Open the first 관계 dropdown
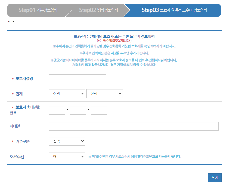The width and height of the screenshot is (225, 184). [67, 93]
